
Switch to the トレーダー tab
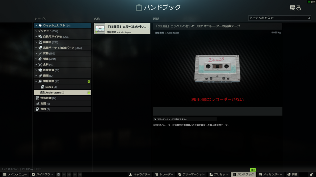pos(164,174)
